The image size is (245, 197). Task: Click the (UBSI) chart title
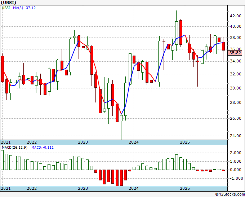coord(8,3)
